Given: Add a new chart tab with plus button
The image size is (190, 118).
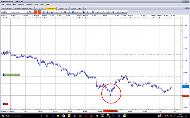Looking at the screenshot, I should click(x=85, y=8).
